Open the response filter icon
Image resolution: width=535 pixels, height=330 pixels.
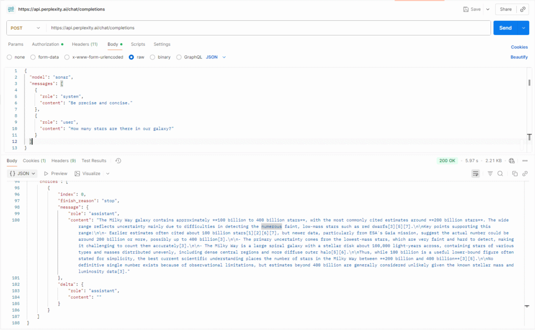pos(490,174)
